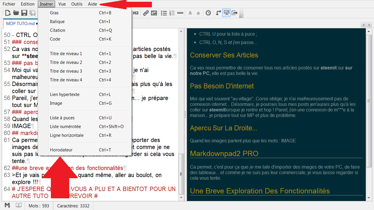The height and width of the screenshot is (210, 374).
Task: Click the export document toolbar icon
Action: (235, 13)
